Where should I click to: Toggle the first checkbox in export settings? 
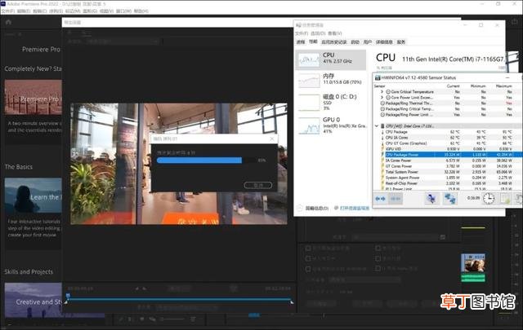pyautogui.click(x=308, y=249)
